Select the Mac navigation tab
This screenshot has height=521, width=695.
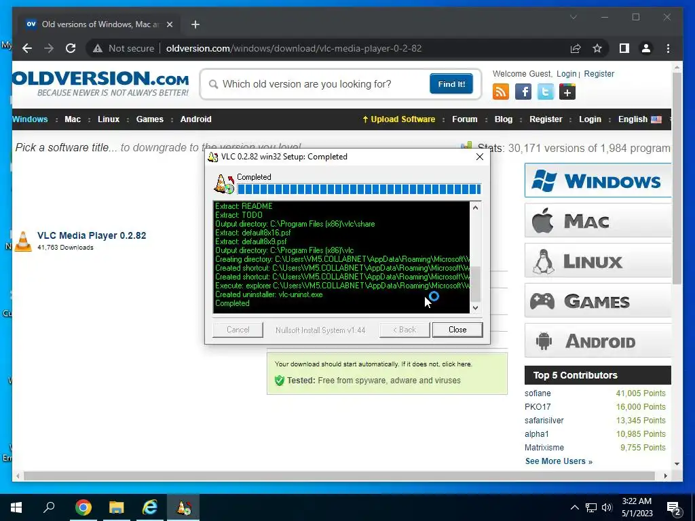(73, 119)
